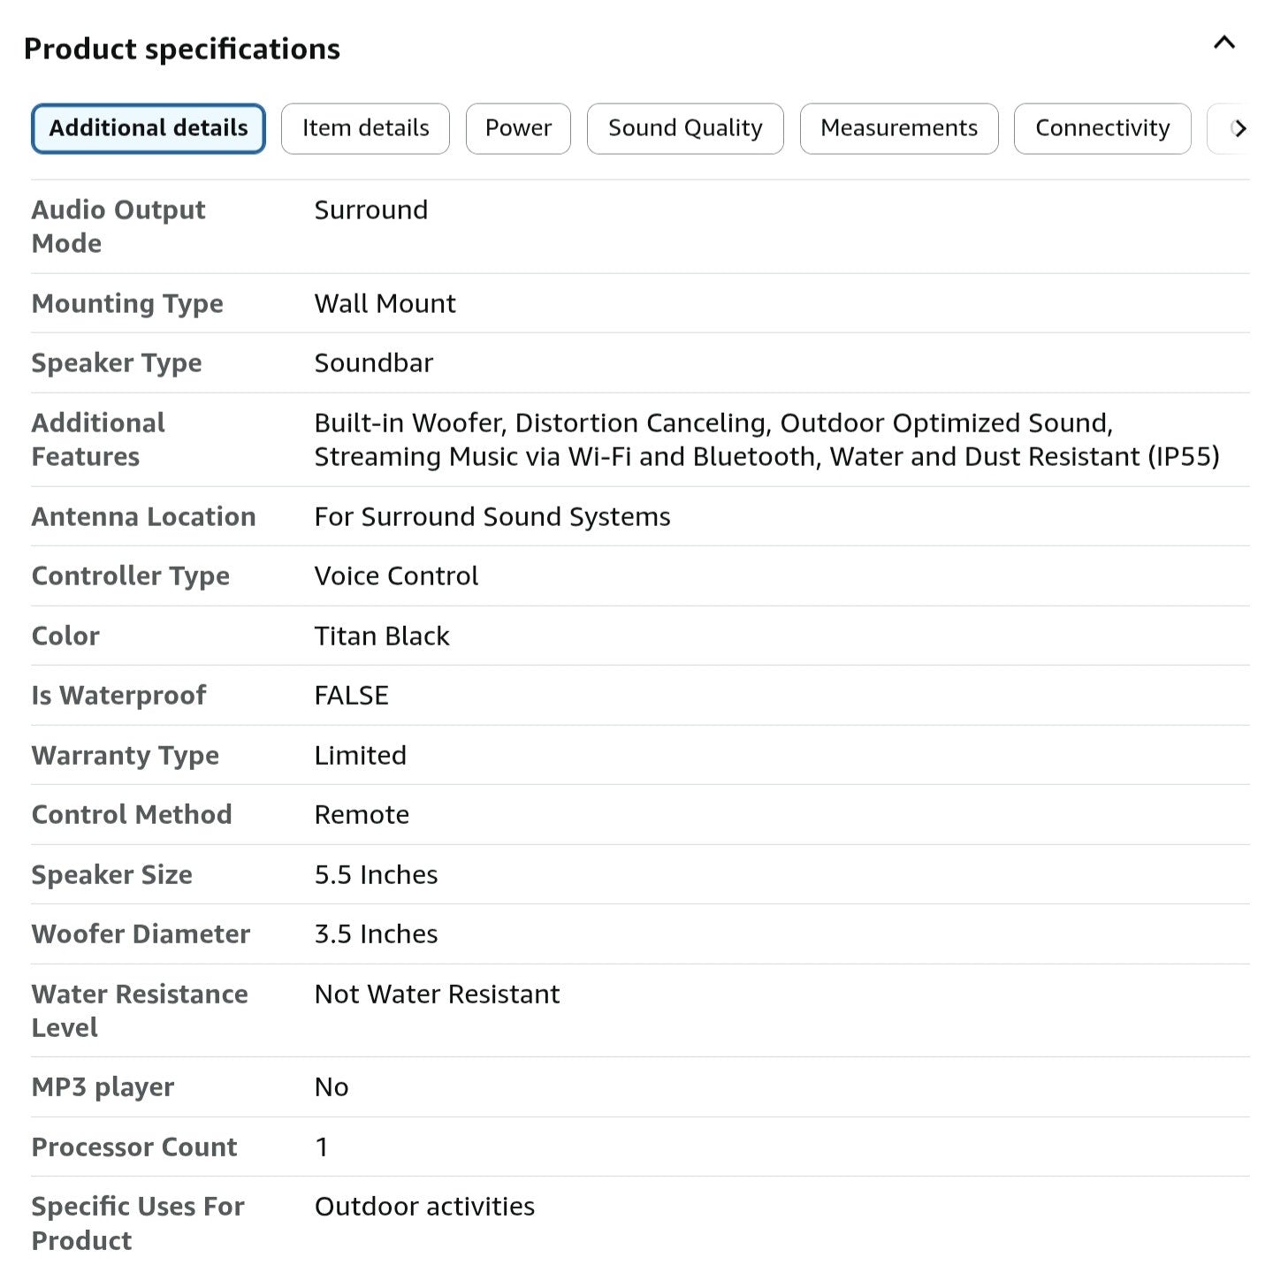Viewport: 1273px width, 1273px height.
Task: Click the Titan Black color value
Action: (x=382, y=636)
